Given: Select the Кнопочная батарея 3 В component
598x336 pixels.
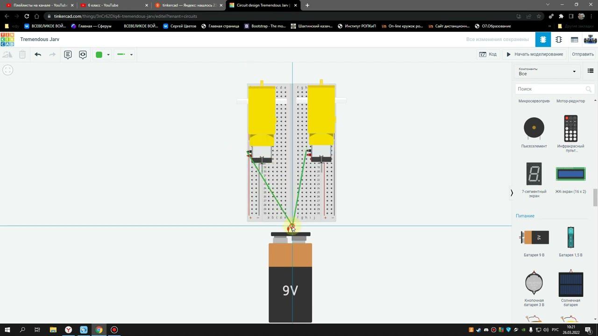Looking at the screenshot, I should (x=534, y=288).
